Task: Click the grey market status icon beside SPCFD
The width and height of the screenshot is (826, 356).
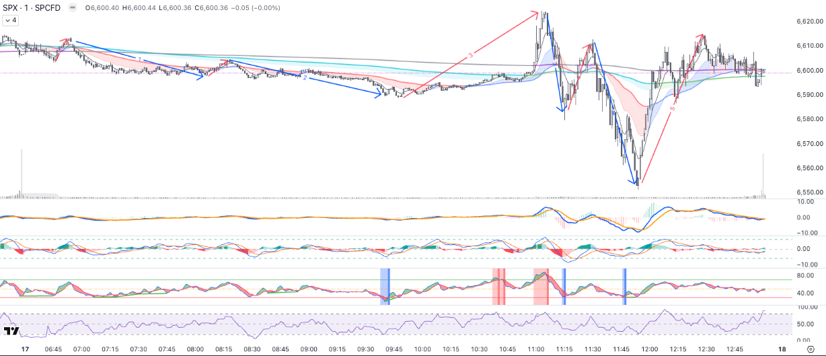Action: coord(71,7)
